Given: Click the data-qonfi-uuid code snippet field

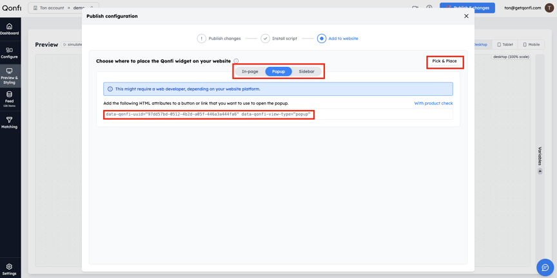Looking at the screenshot, I should (x=278, y=114).
